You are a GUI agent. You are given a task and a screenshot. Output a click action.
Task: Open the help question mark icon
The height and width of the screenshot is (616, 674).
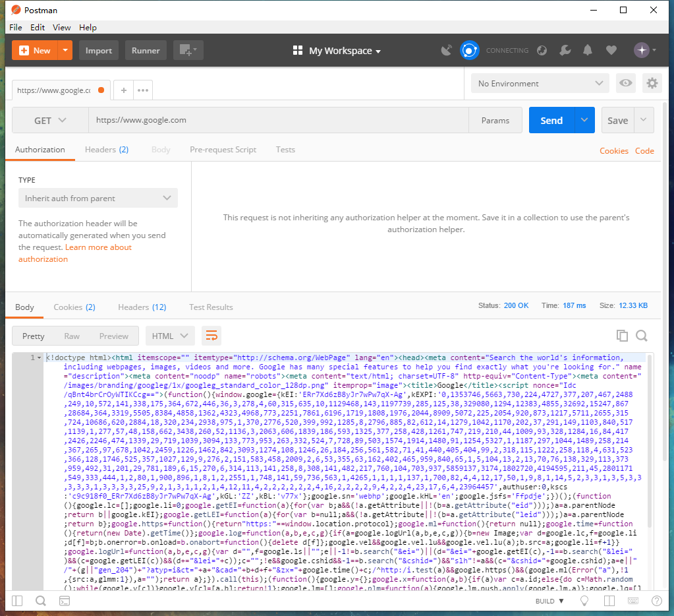pos(657,601)
